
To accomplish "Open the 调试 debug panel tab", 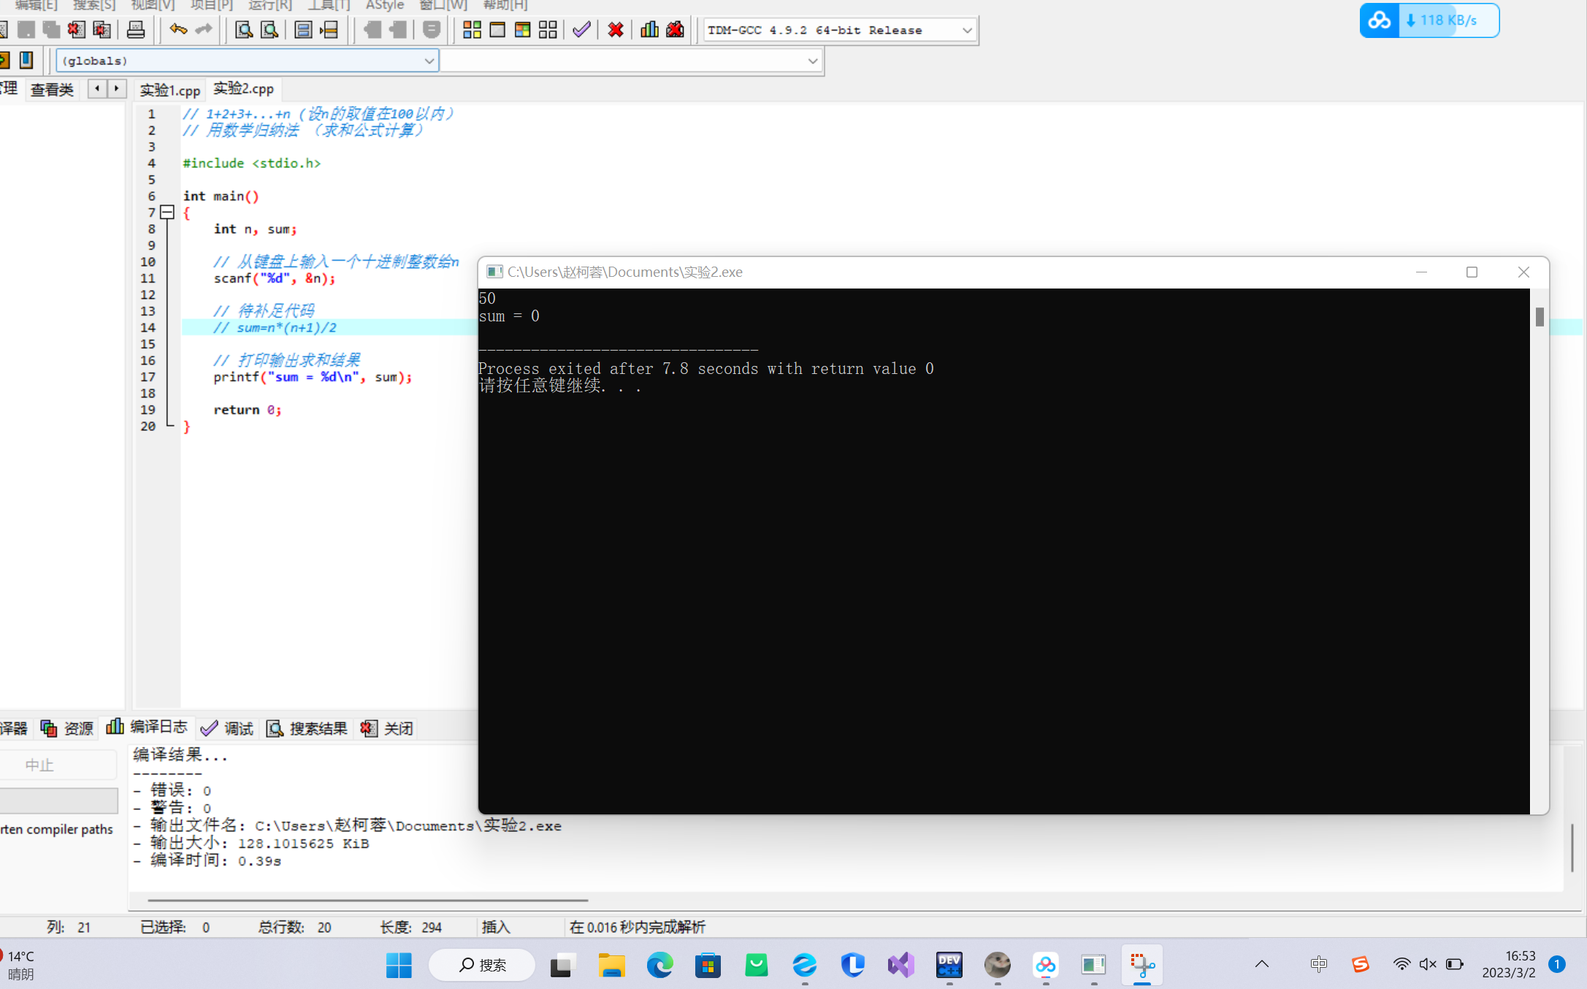I will click(227, 728).
